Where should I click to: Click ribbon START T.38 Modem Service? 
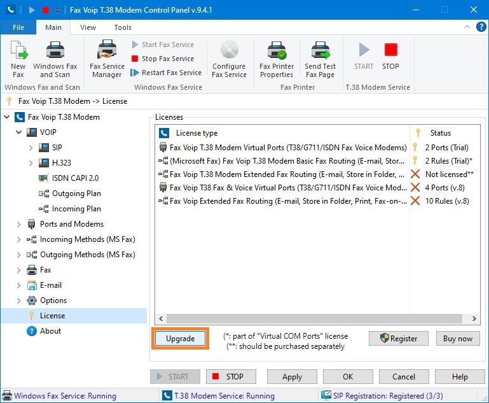tap(364, 57)
